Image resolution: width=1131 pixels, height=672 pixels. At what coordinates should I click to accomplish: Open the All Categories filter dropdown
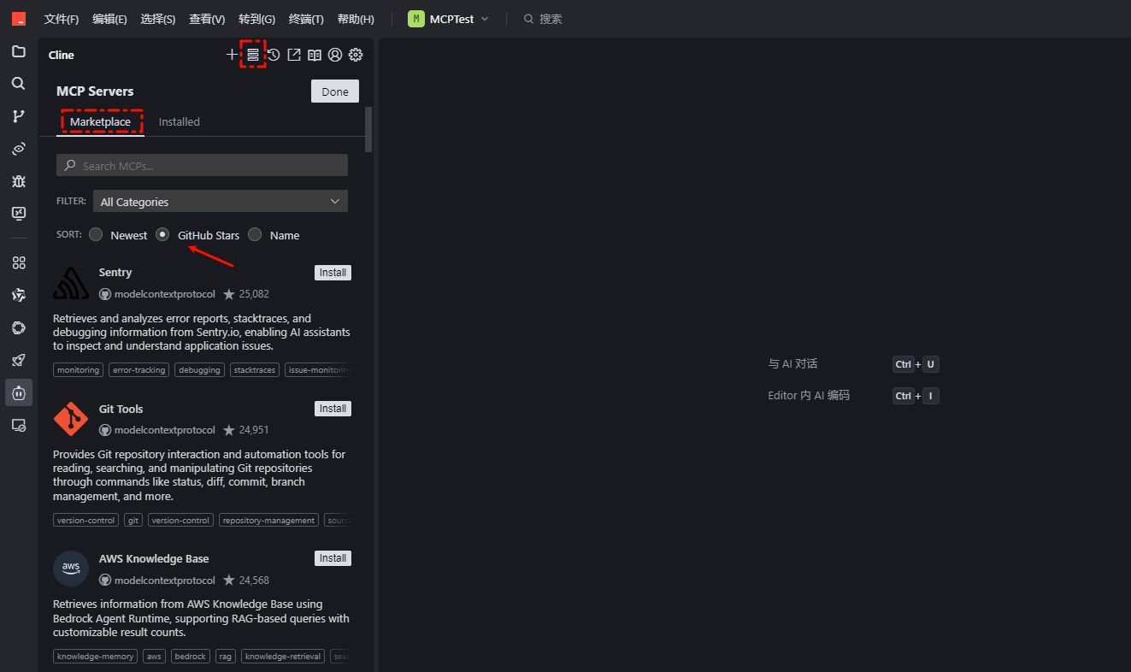click(x=221, y=202)
